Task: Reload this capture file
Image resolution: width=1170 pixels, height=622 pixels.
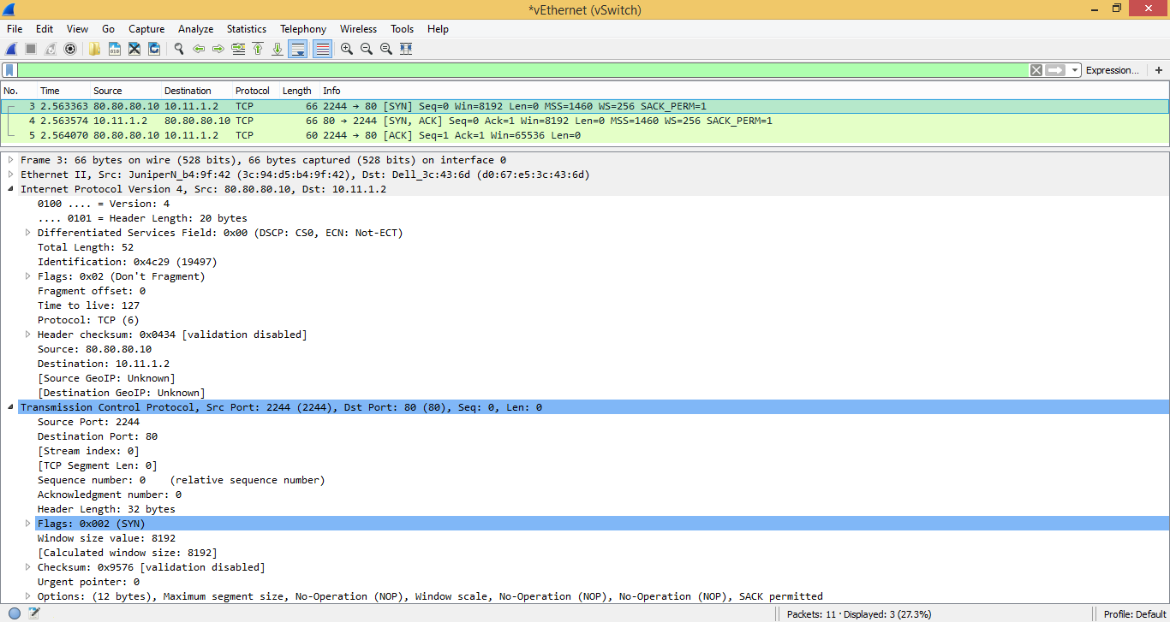Action: point(154,49)
